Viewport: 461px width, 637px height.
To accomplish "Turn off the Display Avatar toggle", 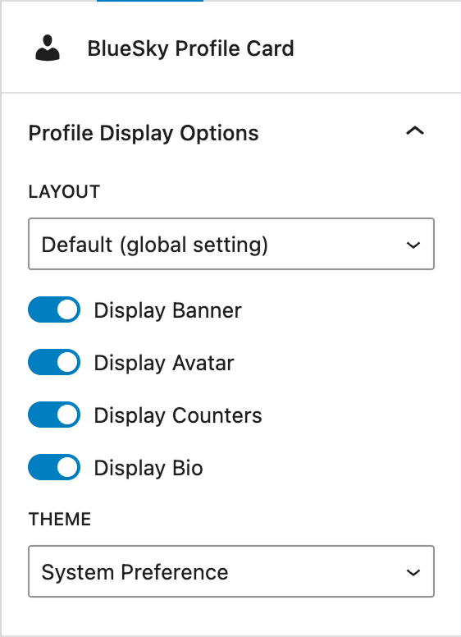I will pos(54,362).
